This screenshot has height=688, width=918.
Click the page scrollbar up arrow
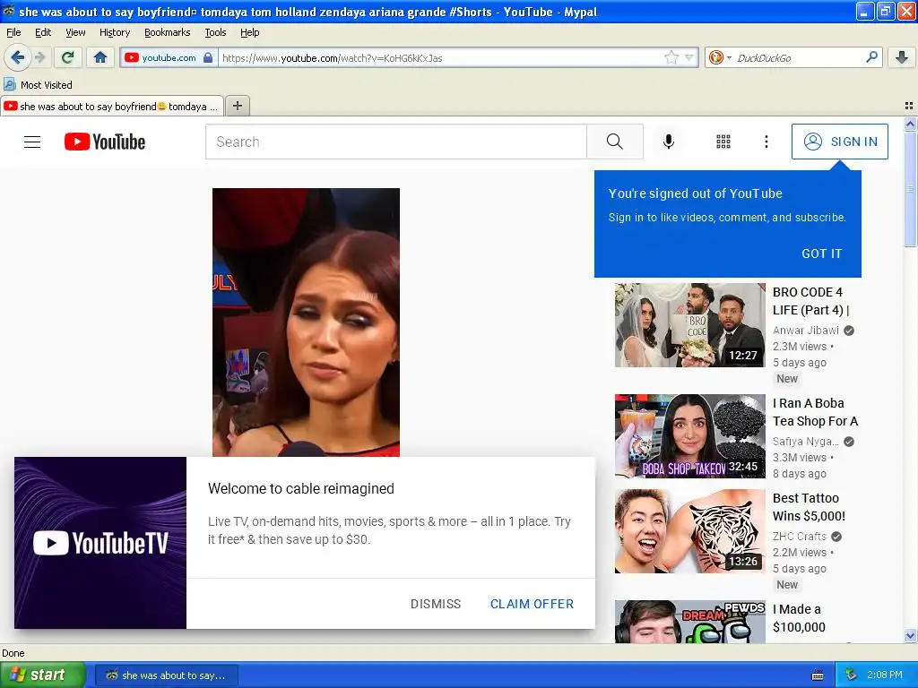(x=910, y=124)
